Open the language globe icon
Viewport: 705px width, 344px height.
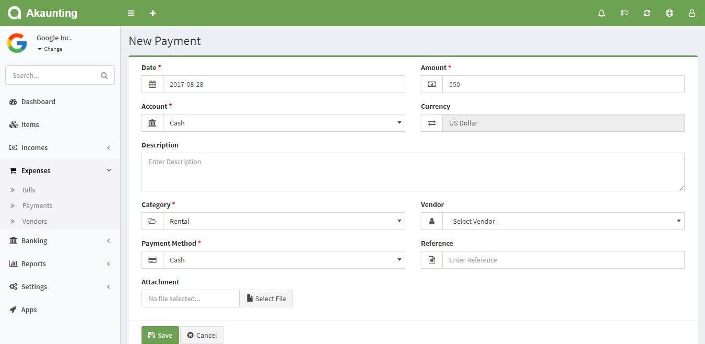click(669, 13)
